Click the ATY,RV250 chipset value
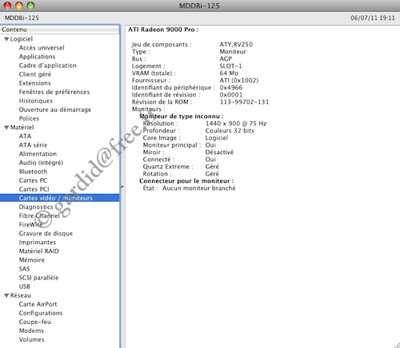The width and height of the screenshot is (400, 348). pos(236,45)
